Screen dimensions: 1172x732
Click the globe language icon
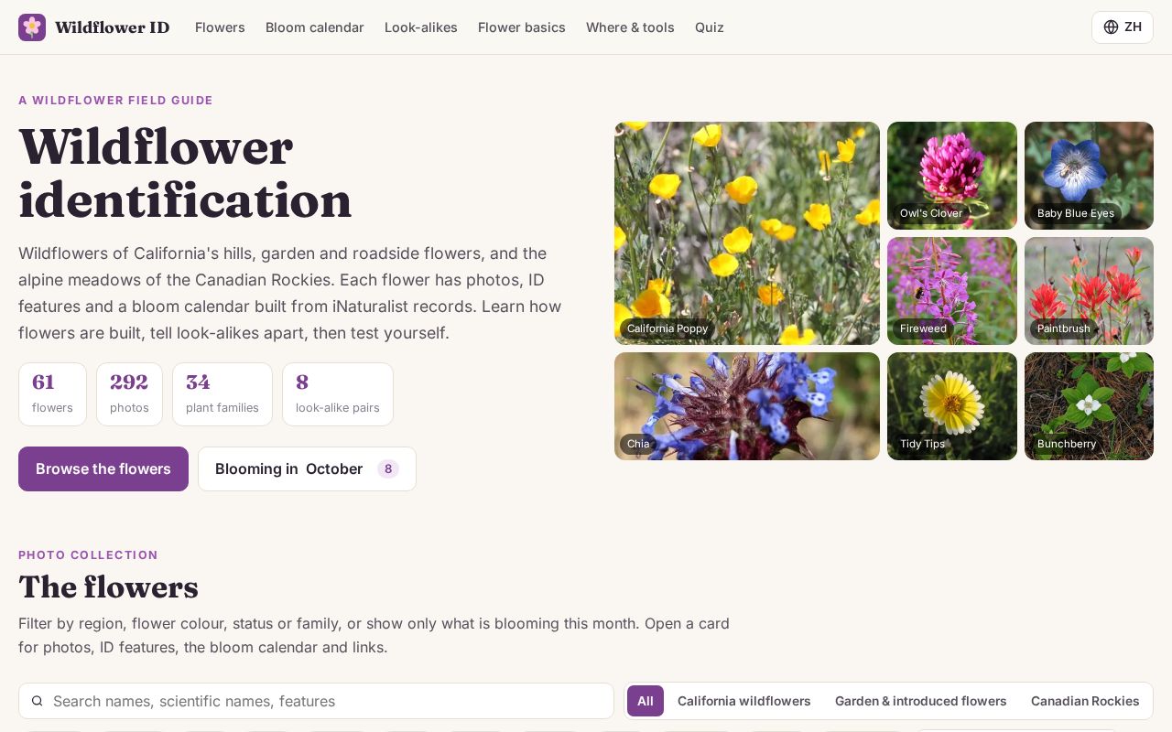pyautogui.click(x=1111, y=27)
